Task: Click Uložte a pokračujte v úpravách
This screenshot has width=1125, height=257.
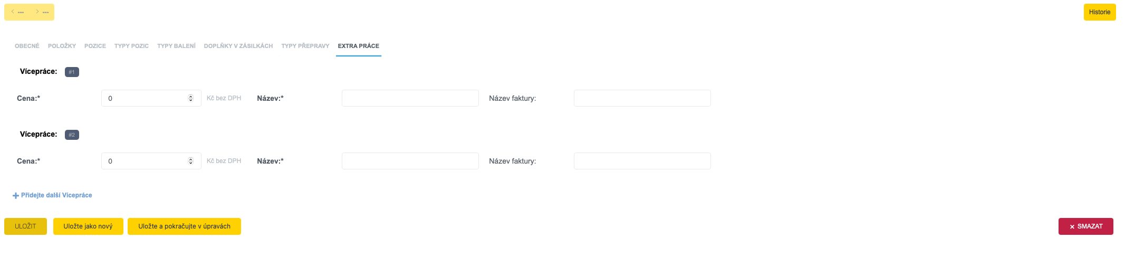Action: pos(184,226)
